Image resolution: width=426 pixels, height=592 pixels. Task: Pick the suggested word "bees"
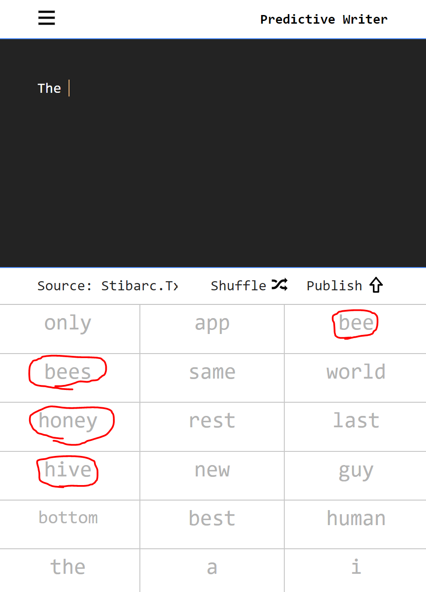[x=68, y=372]
